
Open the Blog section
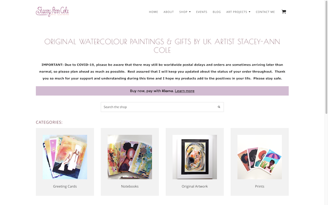tap(217, 12)
